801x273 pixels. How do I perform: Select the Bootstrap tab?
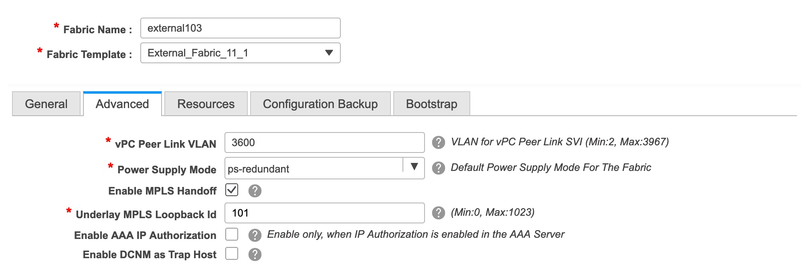[431, 104]
